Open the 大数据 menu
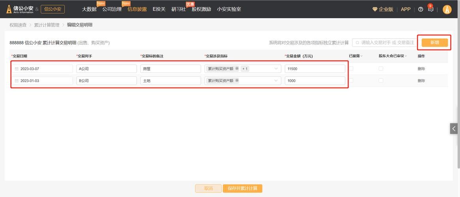460x197 pixels. [89, 9]
